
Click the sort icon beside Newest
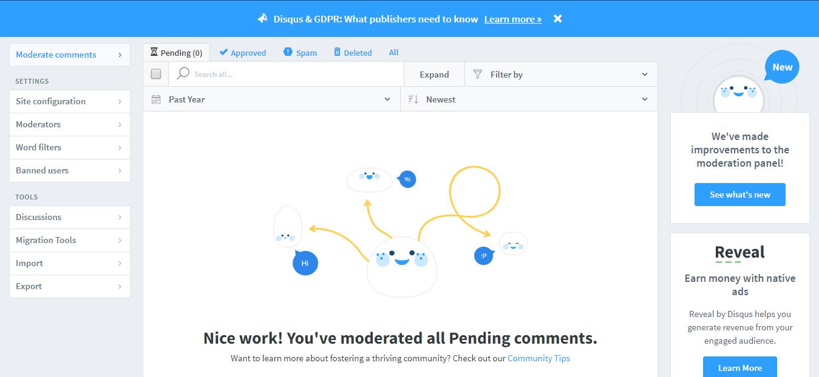point(413,99)
